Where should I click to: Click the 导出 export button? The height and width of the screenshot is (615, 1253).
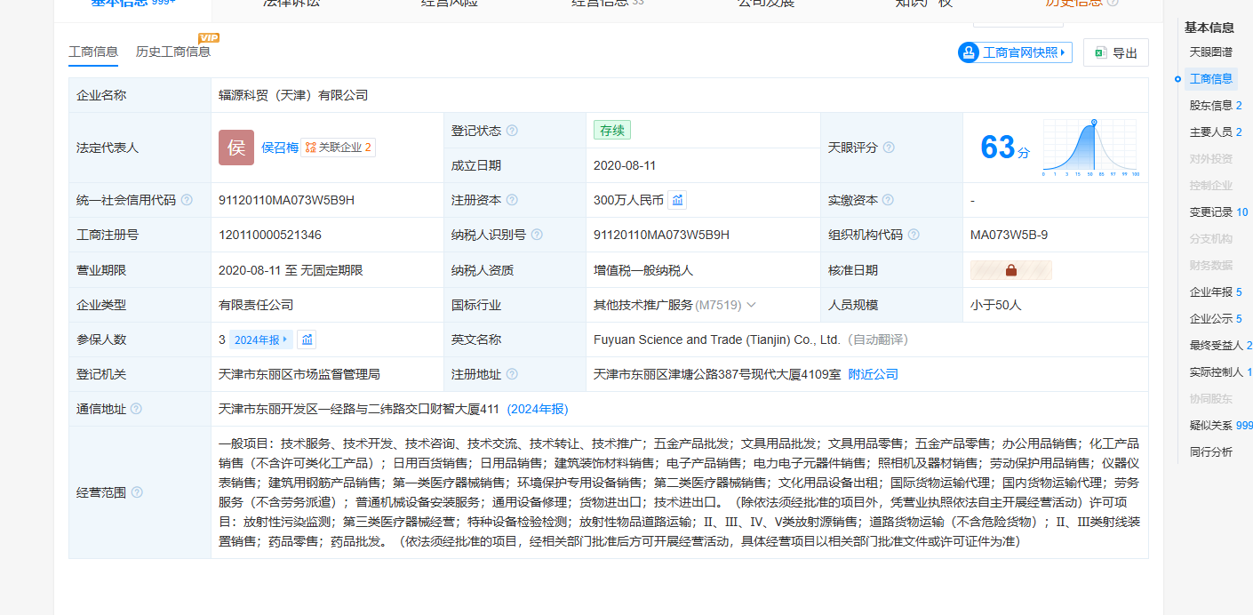pos(1116,52)
